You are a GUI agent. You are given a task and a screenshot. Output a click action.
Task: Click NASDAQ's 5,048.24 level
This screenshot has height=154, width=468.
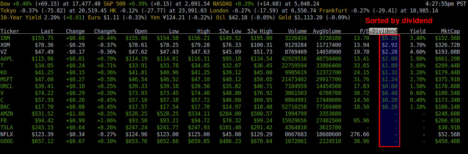coord(307,4)
